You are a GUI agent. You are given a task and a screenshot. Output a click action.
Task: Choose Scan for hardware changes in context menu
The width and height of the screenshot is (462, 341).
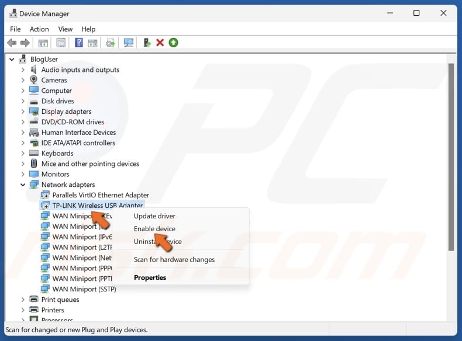click(x=174, y=259)
